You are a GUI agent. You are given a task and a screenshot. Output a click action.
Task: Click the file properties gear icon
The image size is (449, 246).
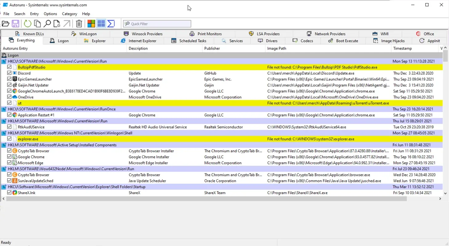pos(57,24)
